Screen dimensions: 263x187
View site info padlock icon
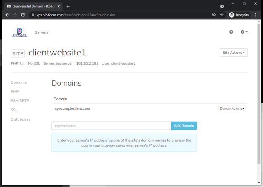(x=33, y=15)
